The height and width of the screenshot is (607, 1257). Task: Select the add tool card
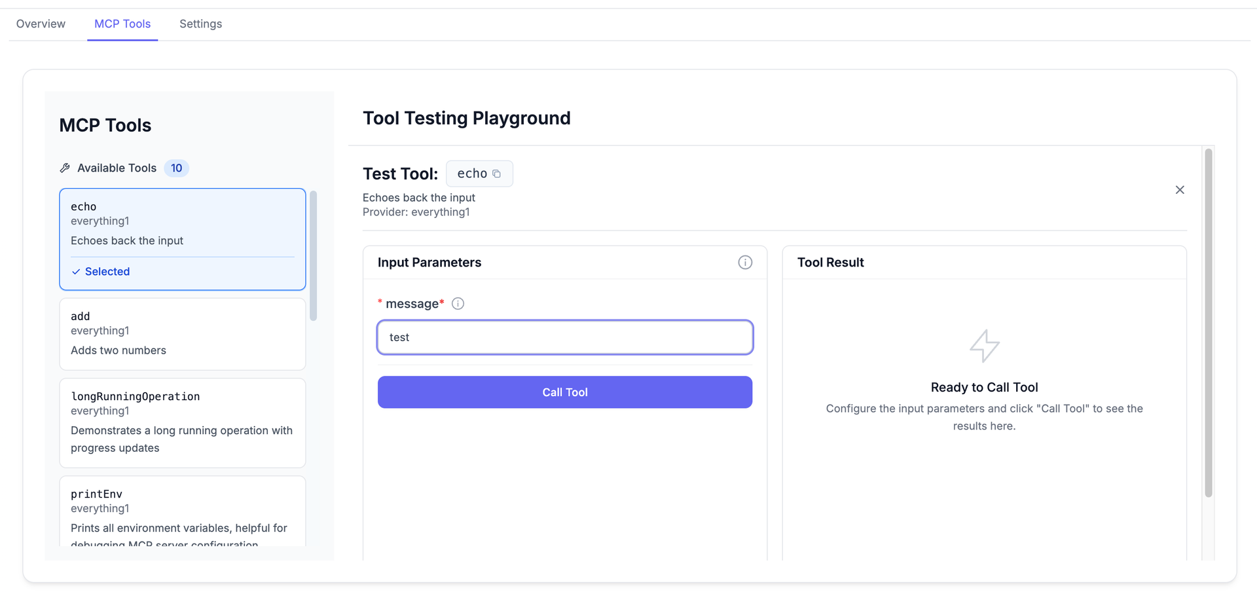(x=182, y=333)
